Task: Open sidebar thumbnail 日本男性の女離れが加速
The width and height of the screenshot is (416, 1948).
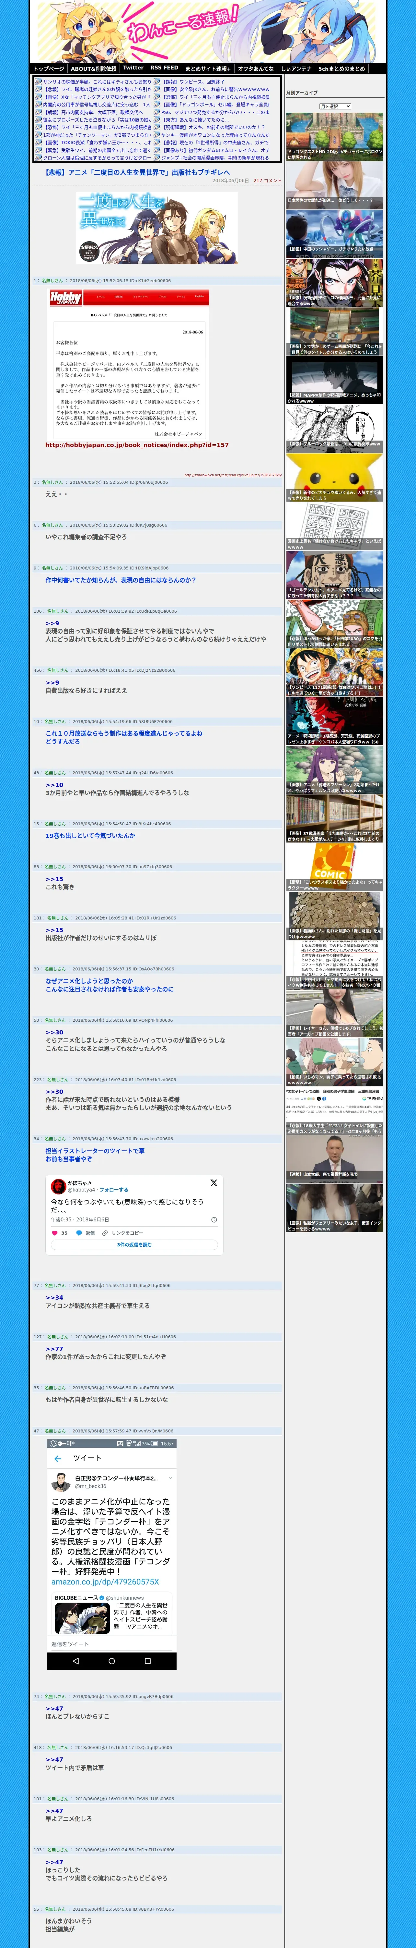Action: tap(334, 185)
